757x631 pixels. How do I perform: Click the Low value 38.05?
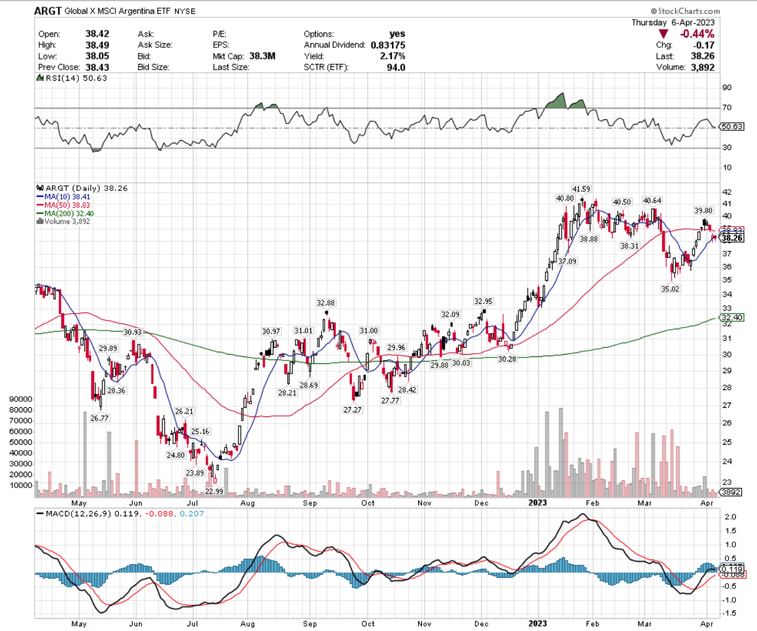click(97, 56)
